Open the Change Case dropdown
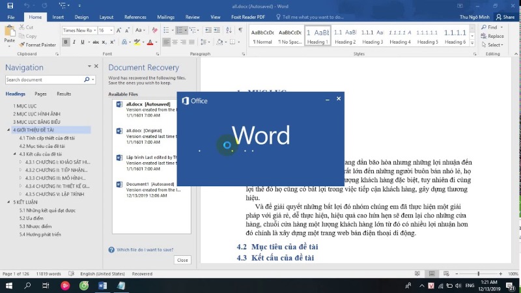 point(140,30)
